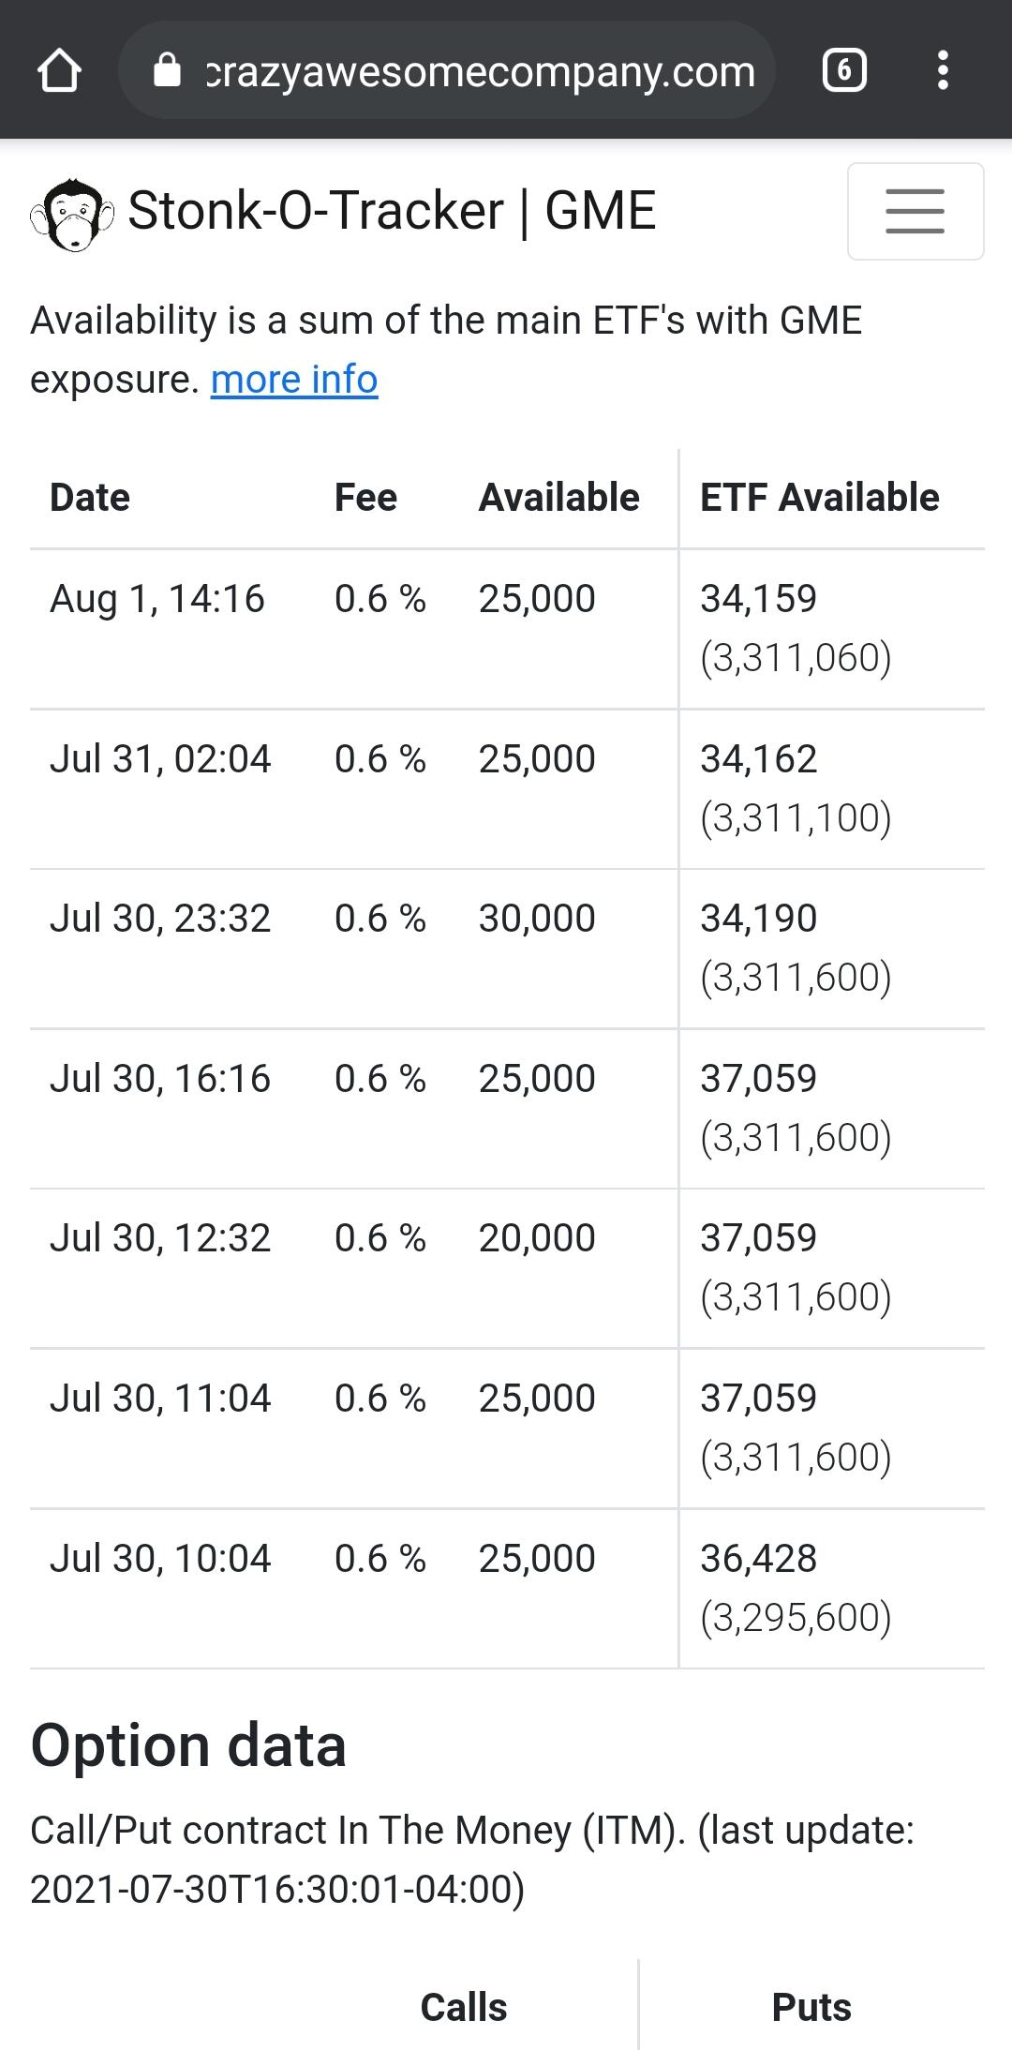Select the Calls column header
Image resolution: width=1012 pixels, height=2050 pixels.
464,2008
